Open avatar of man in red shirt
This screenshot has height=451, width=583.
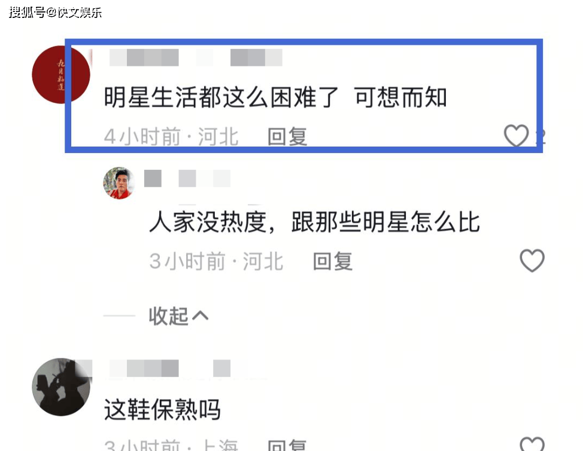pyautogui.click(x=119, y=183)
